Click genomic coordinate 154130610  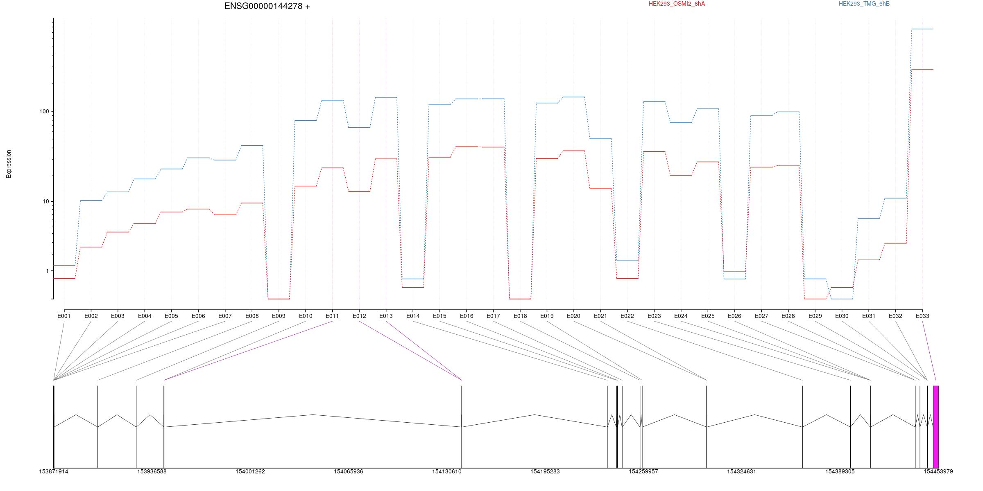coord(447,471)
